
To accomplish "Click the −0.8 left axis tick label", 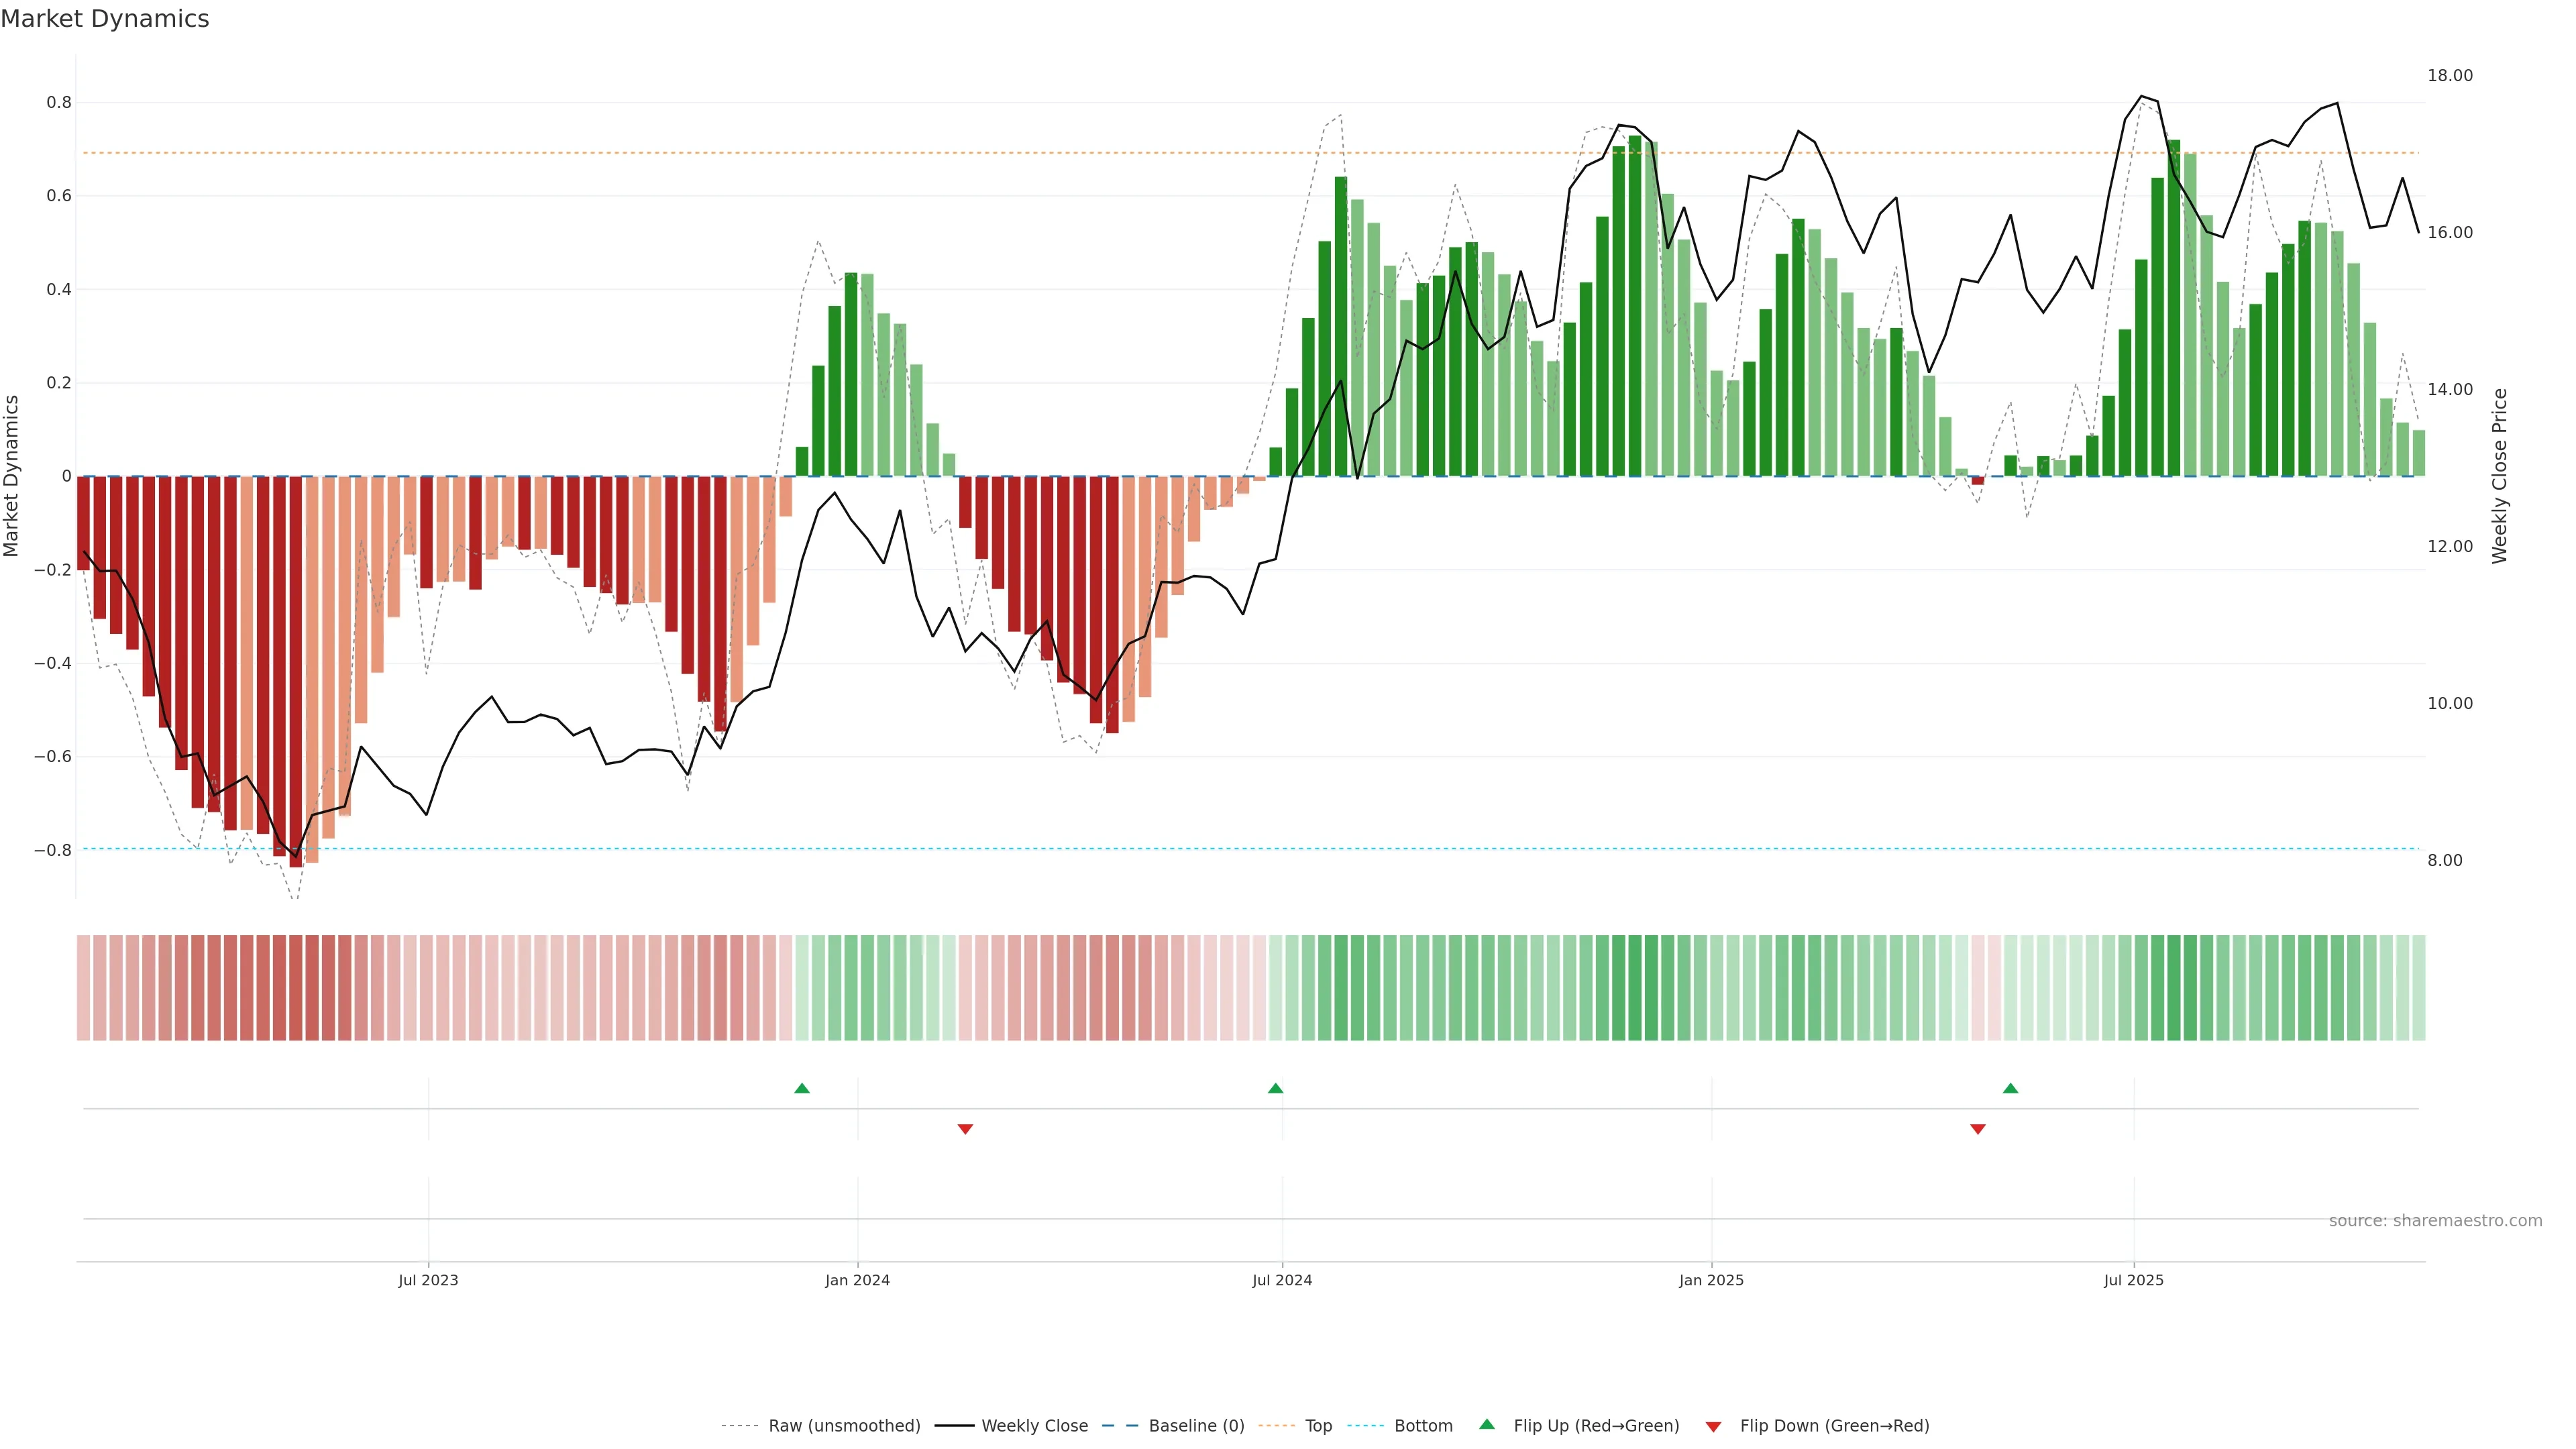I will tap(53, 850).
